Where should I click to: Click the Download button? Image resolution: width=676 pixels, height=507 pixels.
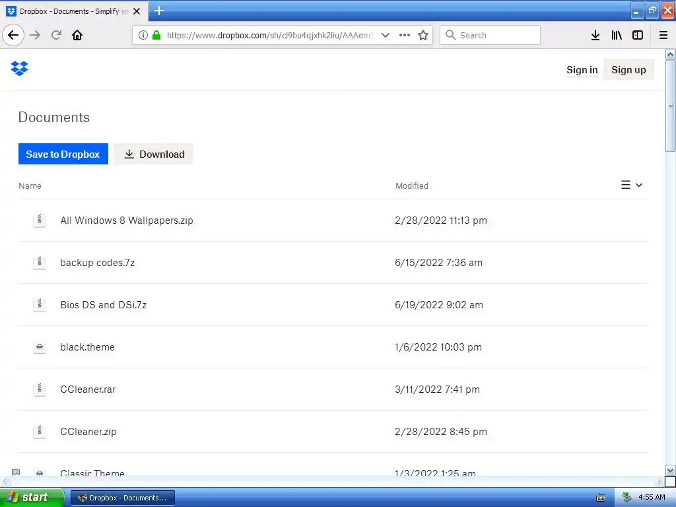(x=153, y=154)
